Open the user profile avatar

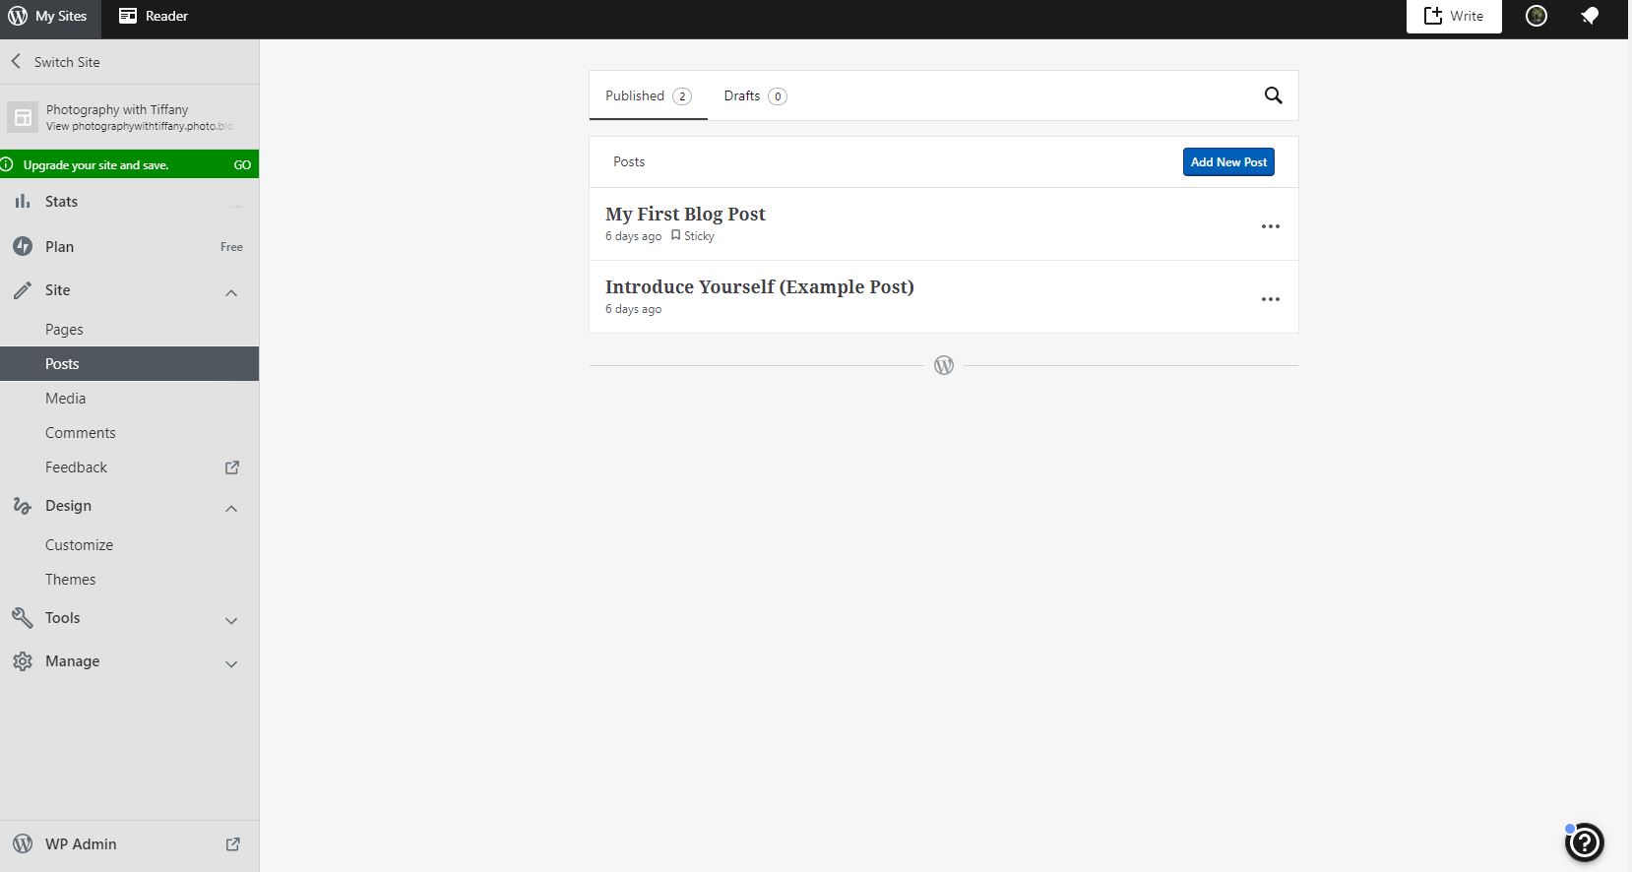click(1536, 16)
